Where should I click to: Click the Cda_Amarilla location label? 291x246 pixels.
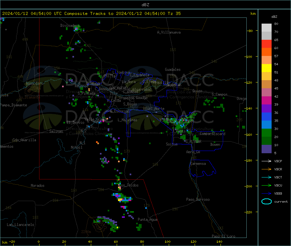point(24,140)
